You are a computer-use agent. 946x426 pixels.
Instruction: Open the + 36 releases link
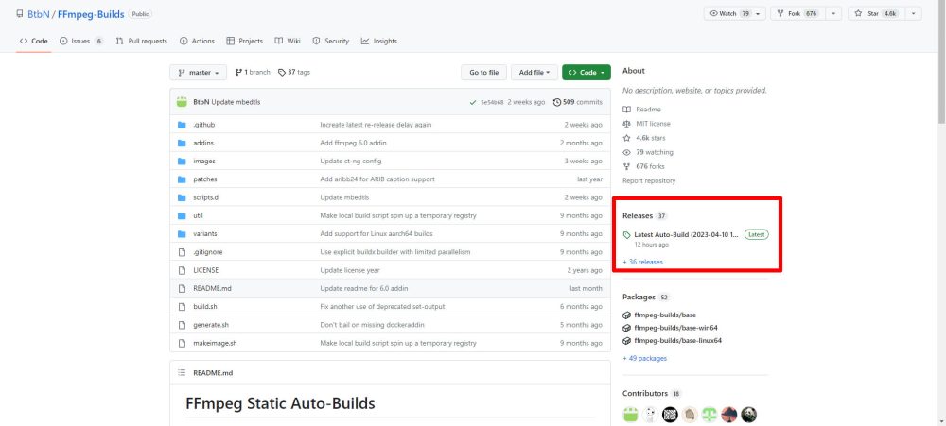click(642, 262)
